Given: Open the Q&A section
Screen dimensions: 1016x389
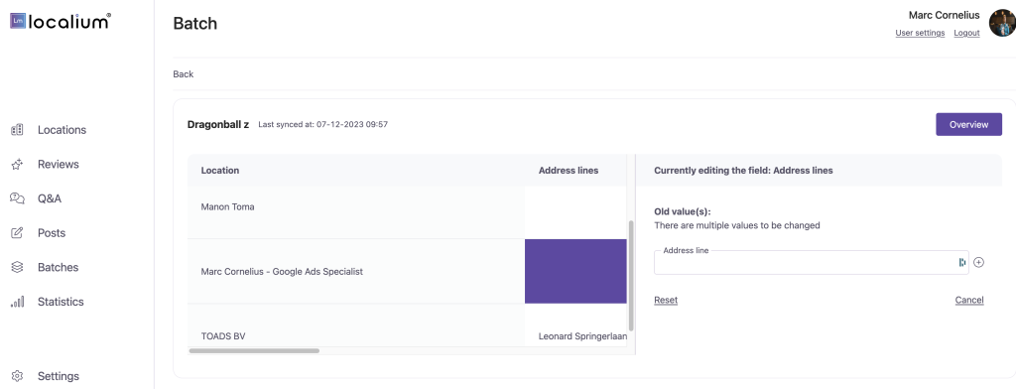Looking at the screenshot, I should [x=50, y=198].
